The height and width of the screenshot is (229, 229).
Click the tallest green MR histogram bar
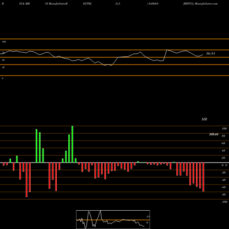click(72, 144)
